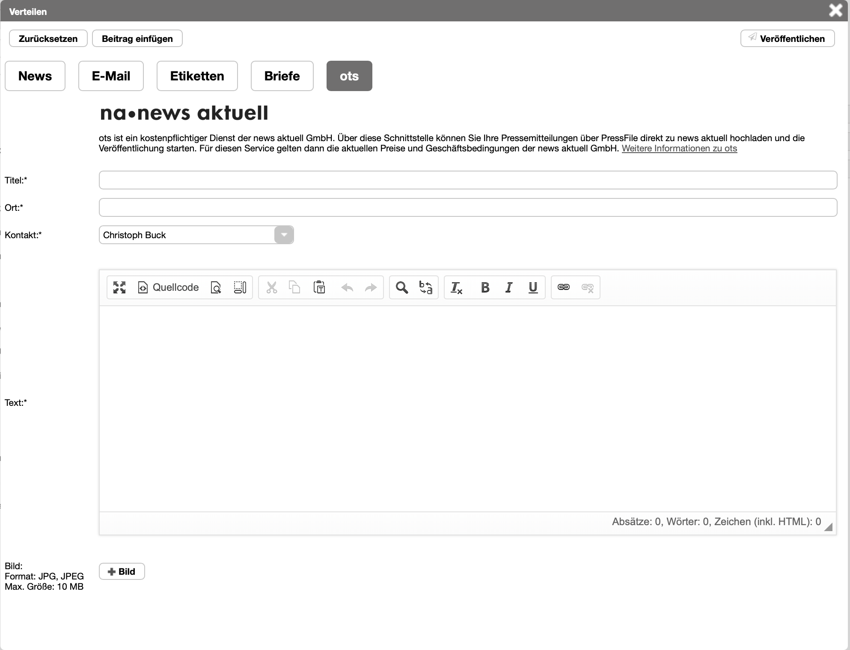Toggle underline formatting
The width and height of the screenshot is (850, 650).
(x=533, y=287)
